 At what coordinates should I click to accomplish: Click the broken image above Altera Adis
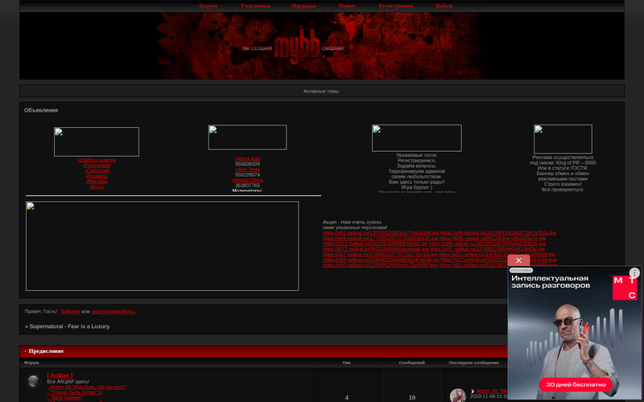click(x=247, y=137)
